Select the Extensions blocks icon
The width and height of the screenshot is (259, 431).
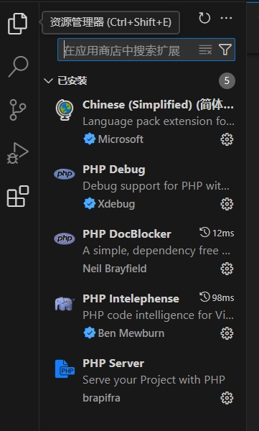(18, 196)
